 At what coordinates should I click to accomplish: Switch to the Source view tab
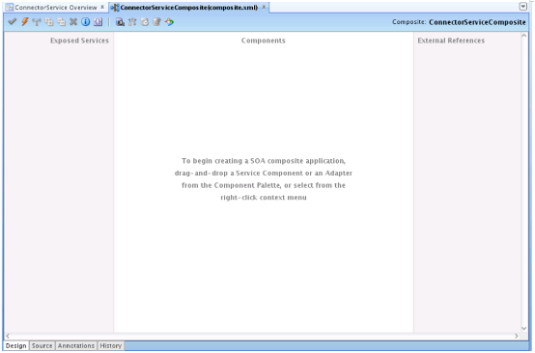point(42,346)
